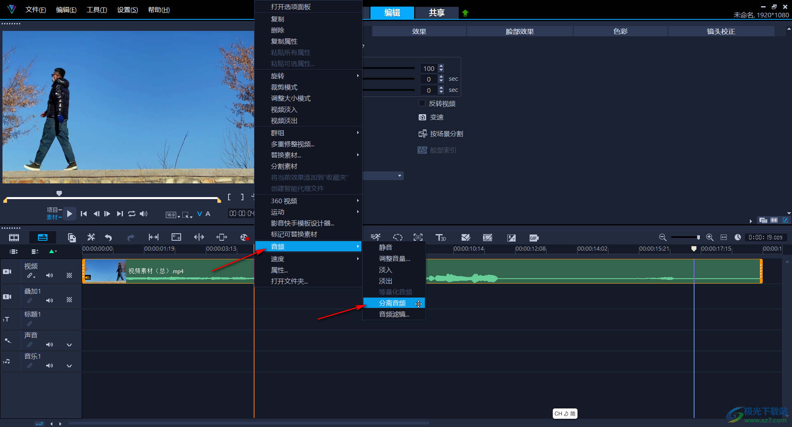This screenshot has width=792, height=427.
Task: Click the green upload arrow icon
Action: click(465, 13)
